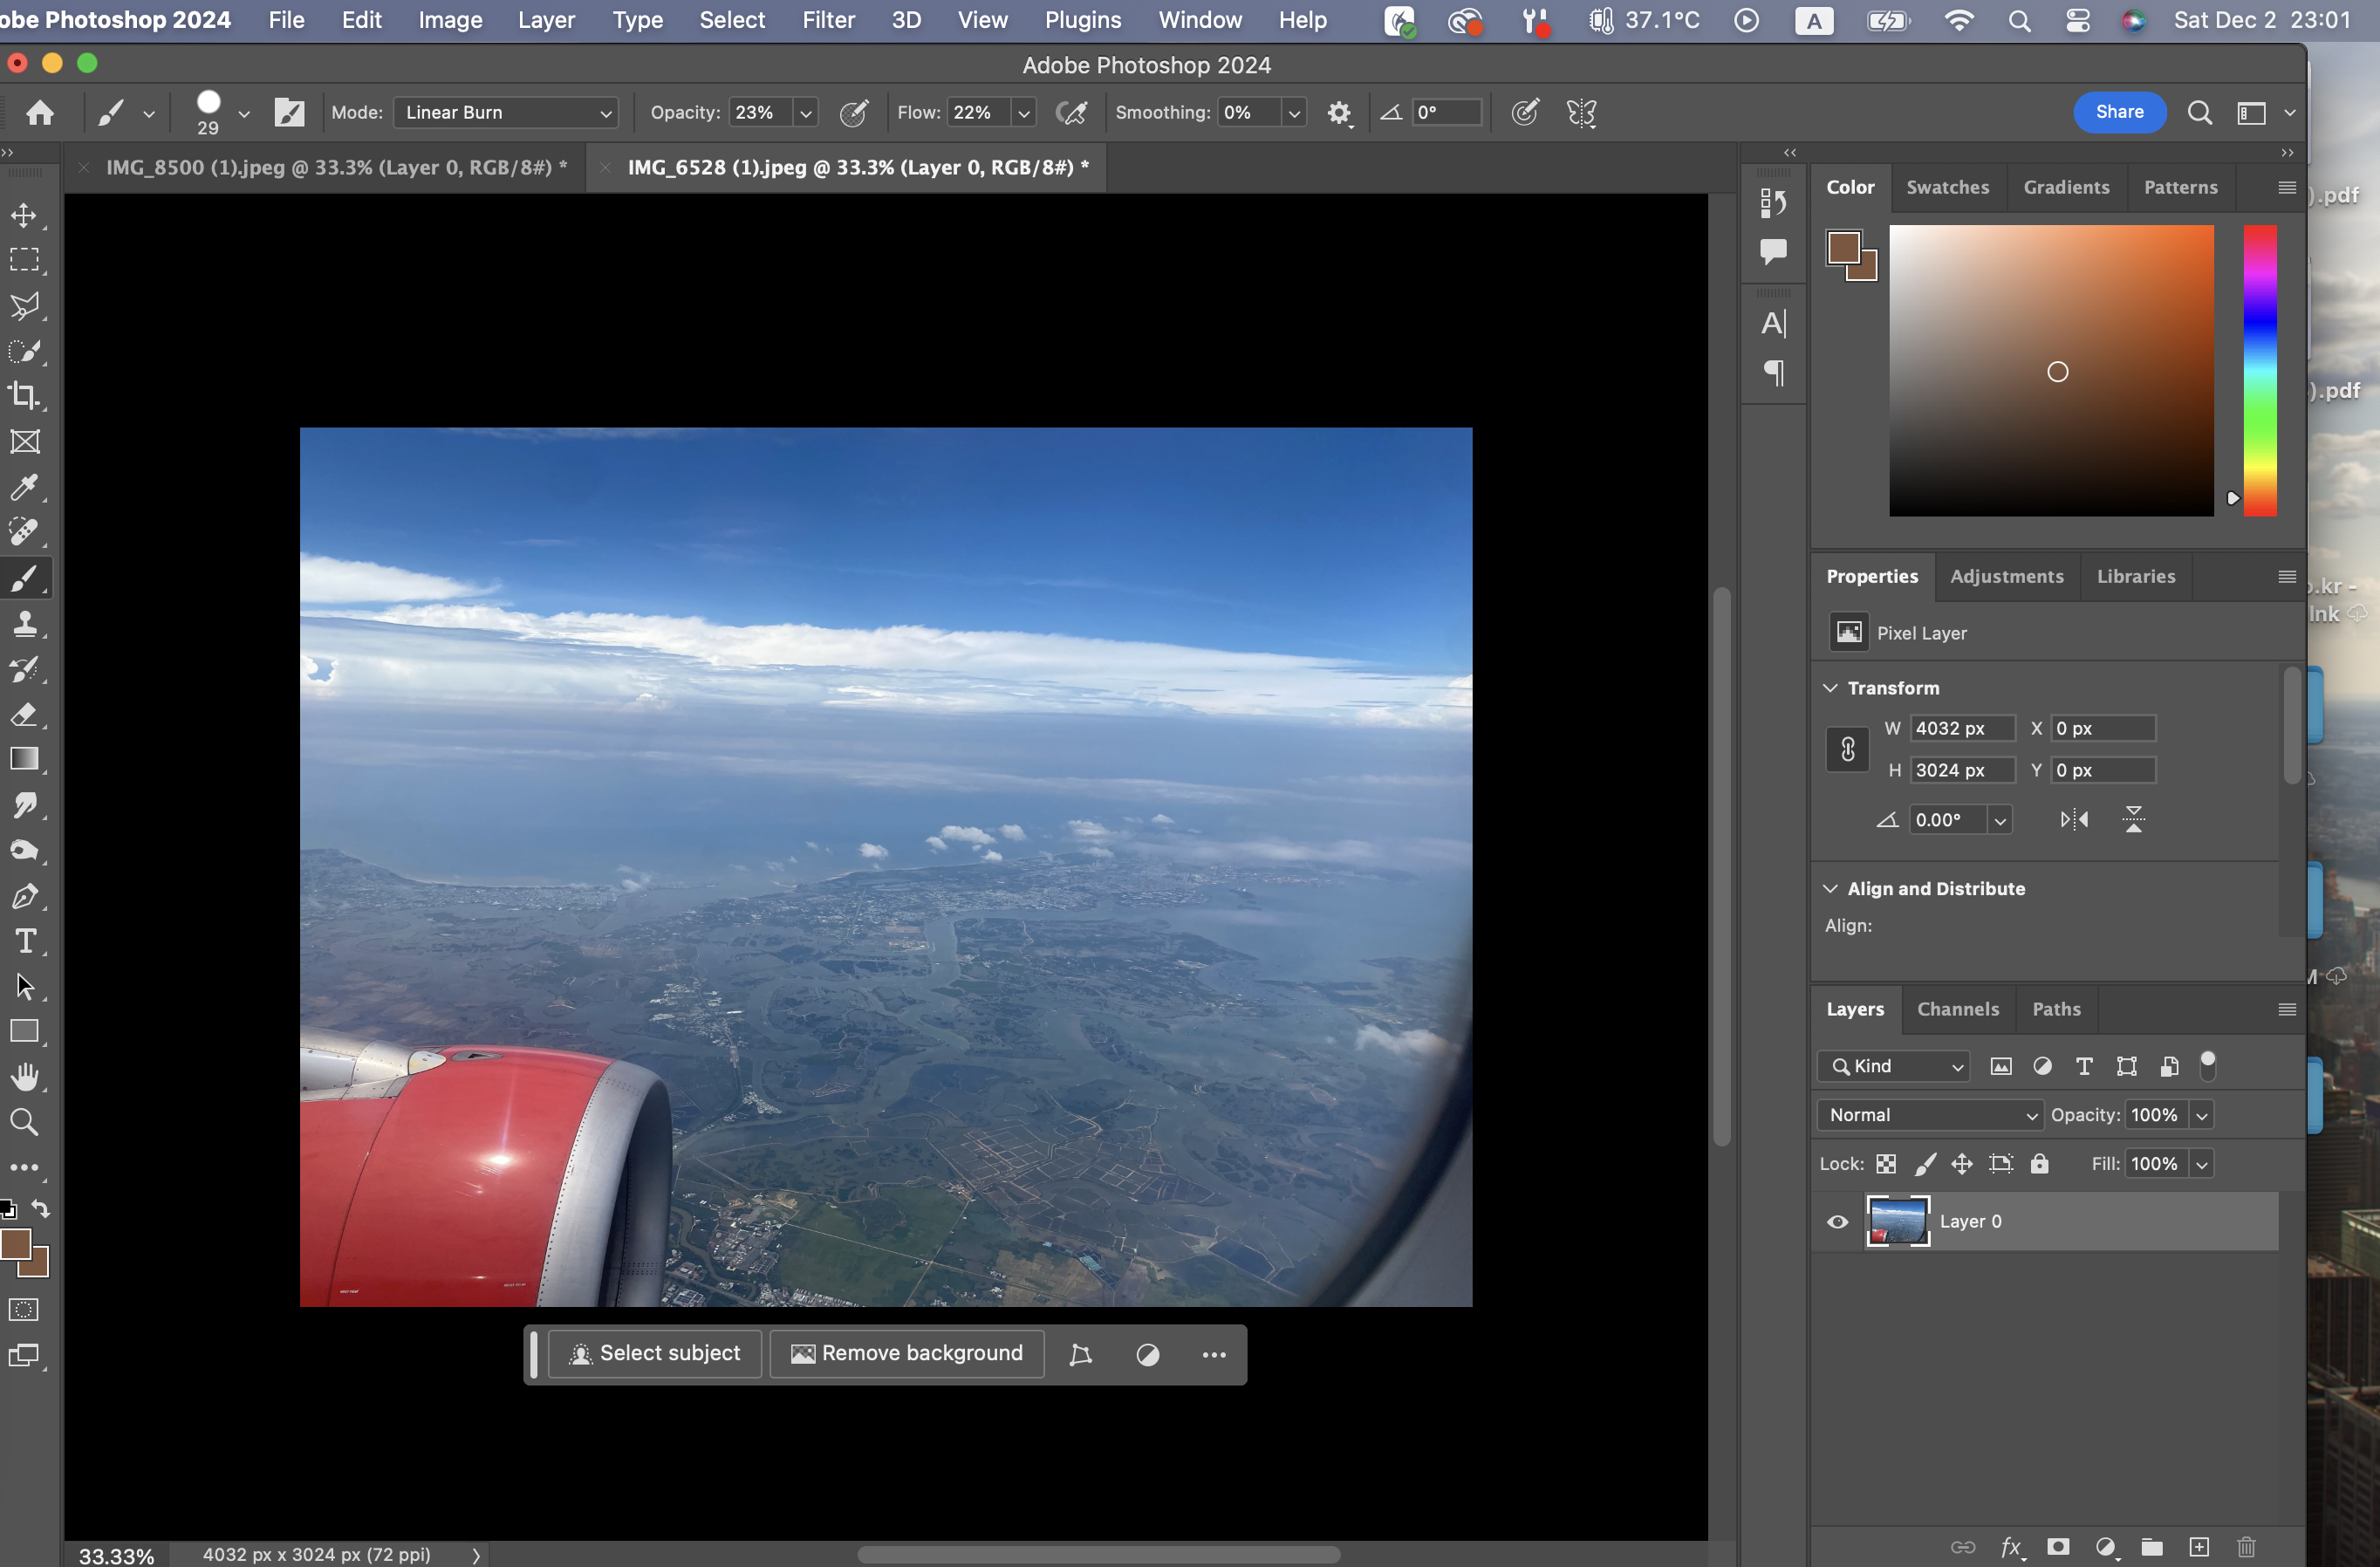Select the Hand tool
Image resolution: width=2380 pixels, height=1567 pixels.
pos(24,1077)
